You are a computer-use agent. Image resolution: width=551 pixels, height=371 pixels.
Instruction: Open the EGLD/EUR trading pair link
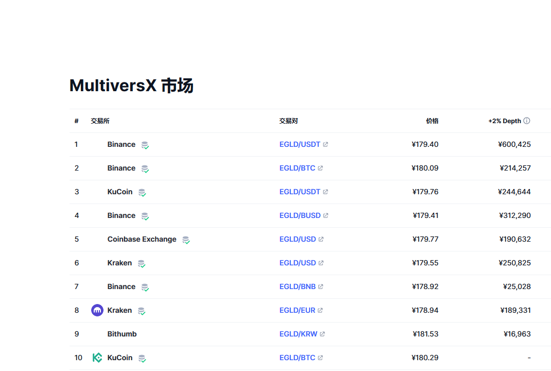(297, 310)
